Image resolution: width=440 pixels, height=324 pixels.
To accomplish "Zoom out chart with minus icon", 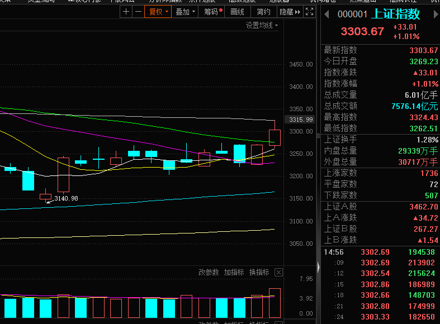I will pyautogui.click(x=138, y=12).
